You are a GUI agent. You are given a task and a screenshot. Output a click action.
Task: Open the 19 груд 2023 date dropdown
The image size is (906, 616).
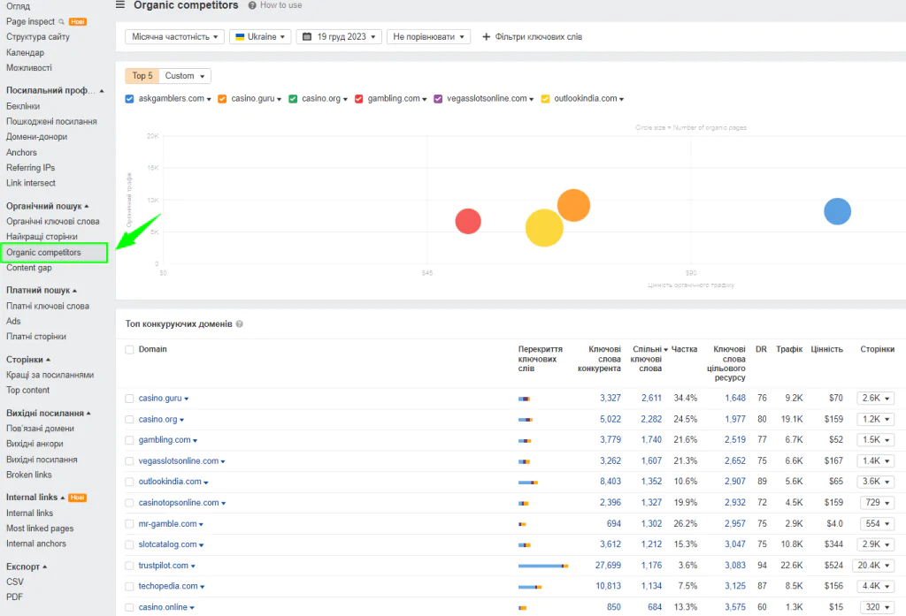(339, 37)
